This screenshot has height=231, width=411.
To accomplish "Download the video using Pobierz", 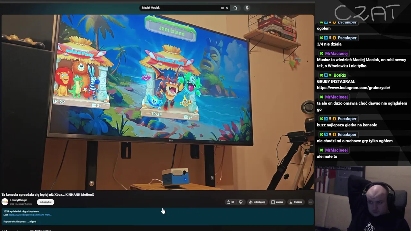I will [296, 202].
